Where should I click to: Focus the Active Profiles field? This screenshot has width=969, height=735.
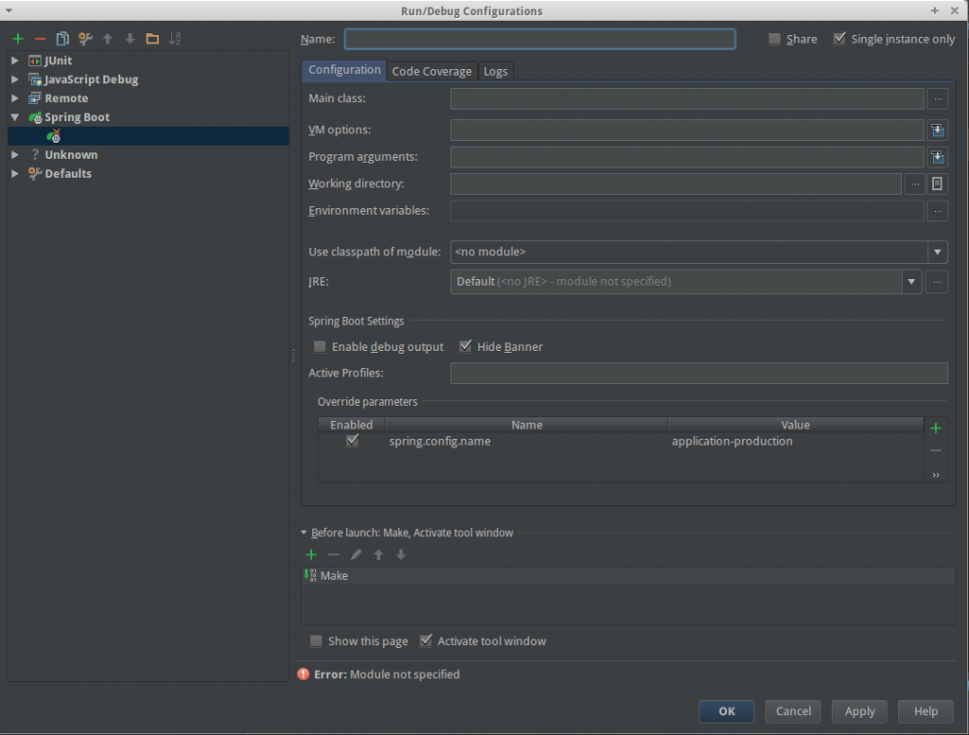pyautogui.click(x=699, y=373)
